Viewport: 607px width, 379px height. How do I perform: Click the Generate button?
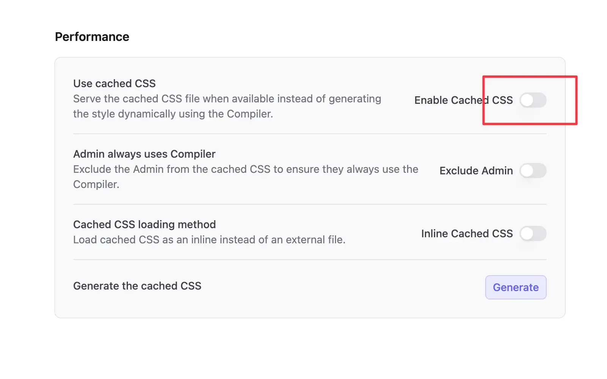point(516,287)
